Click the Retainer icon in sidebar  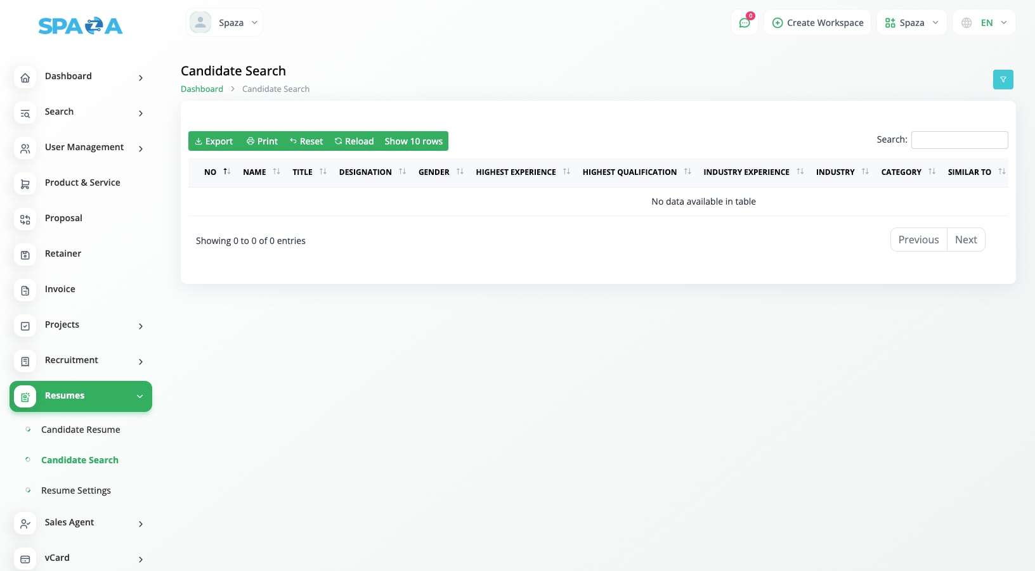point(25,255)
